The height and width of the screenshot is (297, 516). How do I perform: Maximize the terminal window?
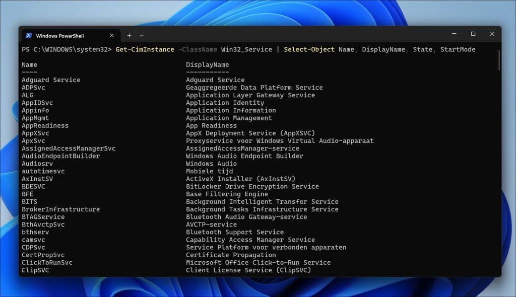coord(473,34)
